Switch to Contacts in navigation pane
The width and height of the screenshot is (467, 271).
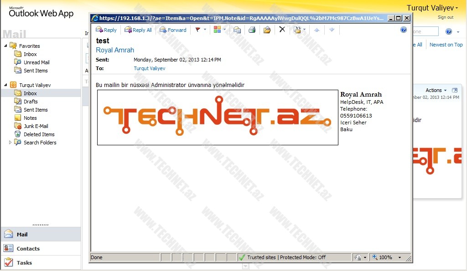[28, 249]
